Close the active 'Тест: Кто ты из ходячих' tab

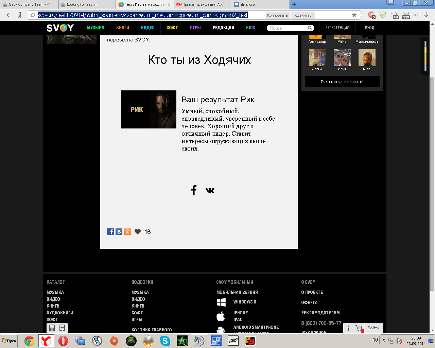coord(169,4)
